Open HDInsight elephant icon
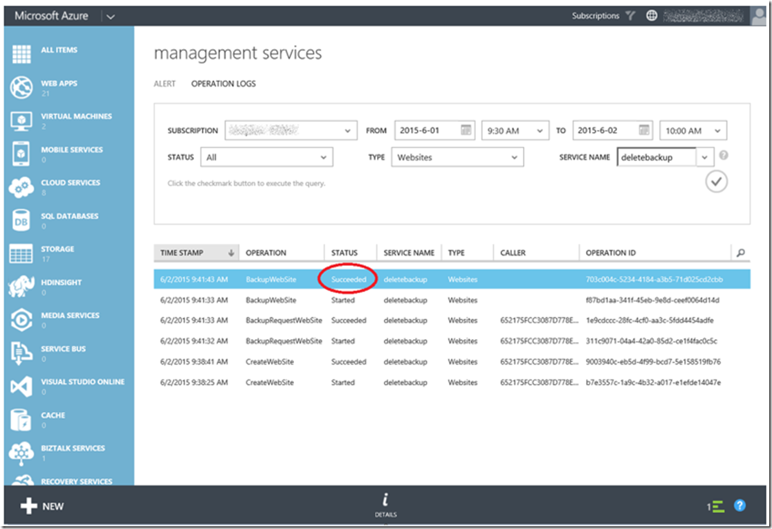The image size is (772, 529). tap(21, 287)
